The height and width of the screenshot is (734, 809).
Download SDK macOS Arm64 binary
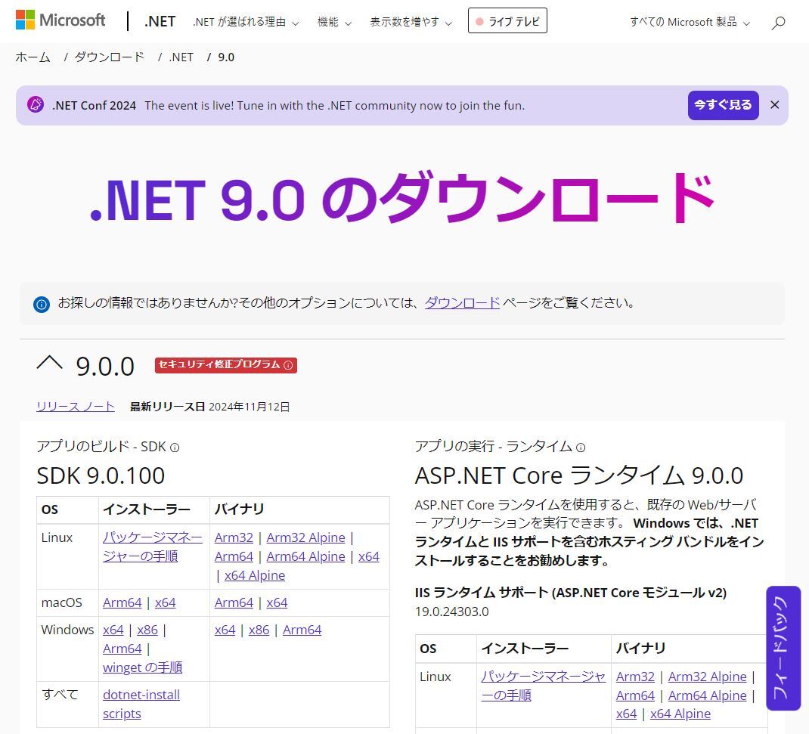pos(234,602)
